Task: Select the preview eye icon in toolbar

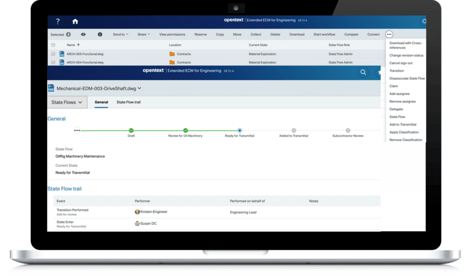Action: 83,34
